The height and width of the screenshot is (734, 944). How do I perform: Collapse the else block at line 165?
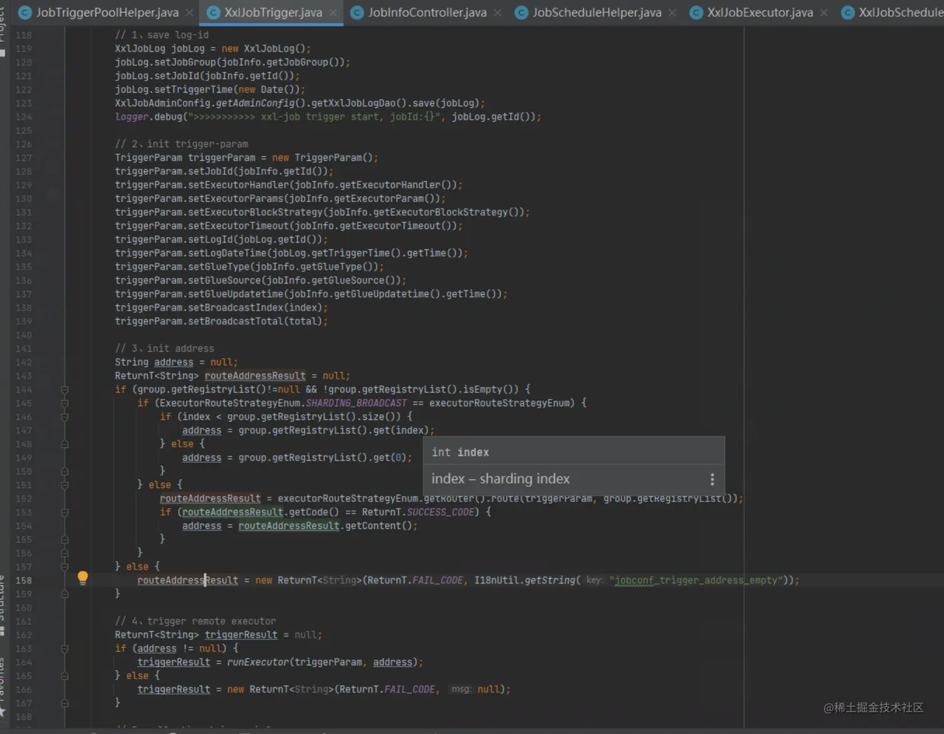pyautogui.click(x=64, y=676)
